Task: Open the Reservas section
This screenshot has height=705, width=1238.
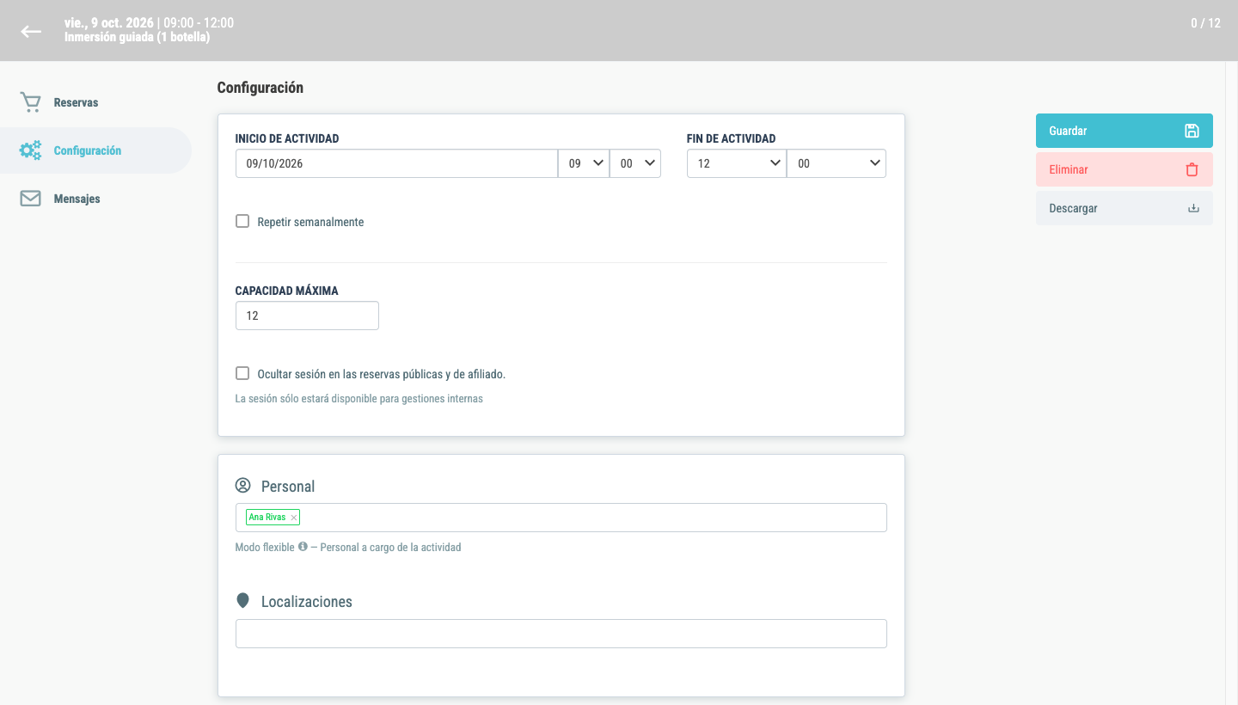Action: click(95, 102)
